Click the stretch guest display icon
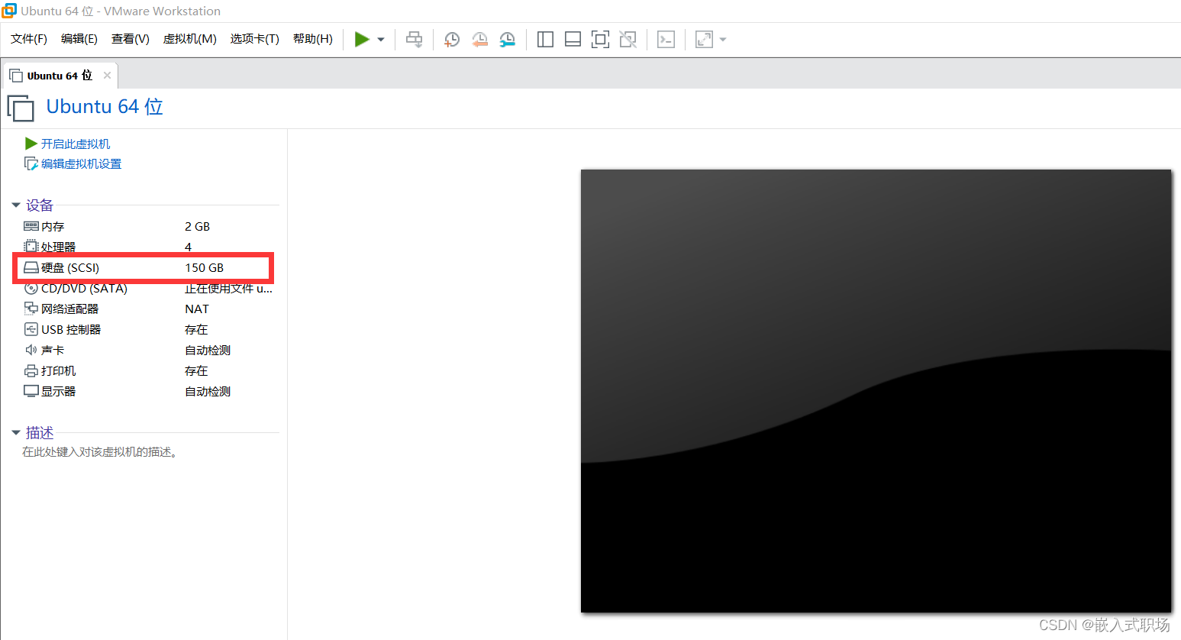 click(x=704, y=39)
